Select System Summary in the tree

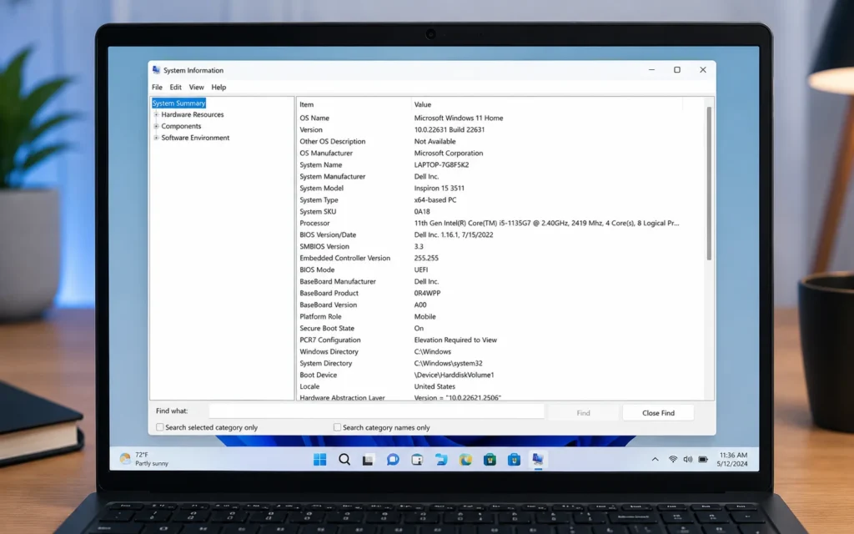coord(178,103)
